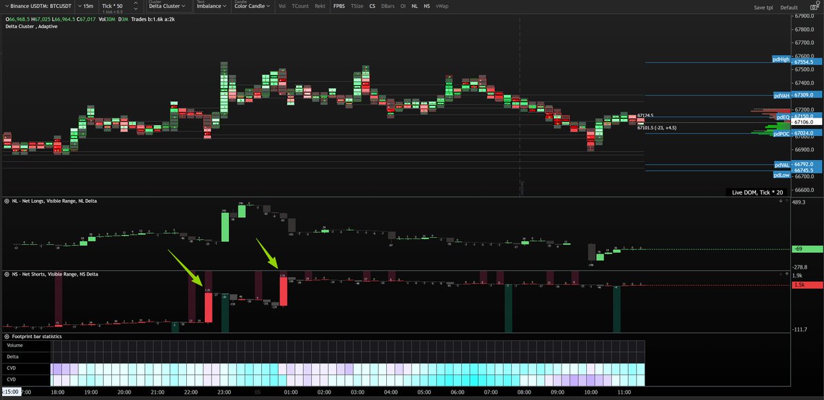Image resolution: width=824 pixels, height=400 pixels.
Task: Click the Live DOM, Tick * 20 label
Action: pyautogui.click(x=757, y=192)
